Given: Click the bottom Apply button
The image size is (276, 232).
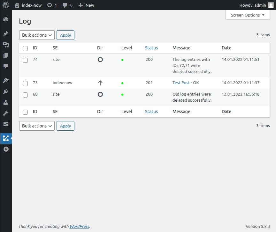Looking at the screenshot, I should coord(65,126).
